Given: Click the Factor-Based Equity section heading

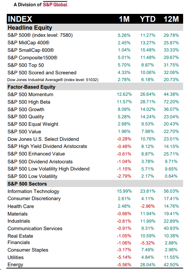Looking at the screenshot, I should coord(31,87).
